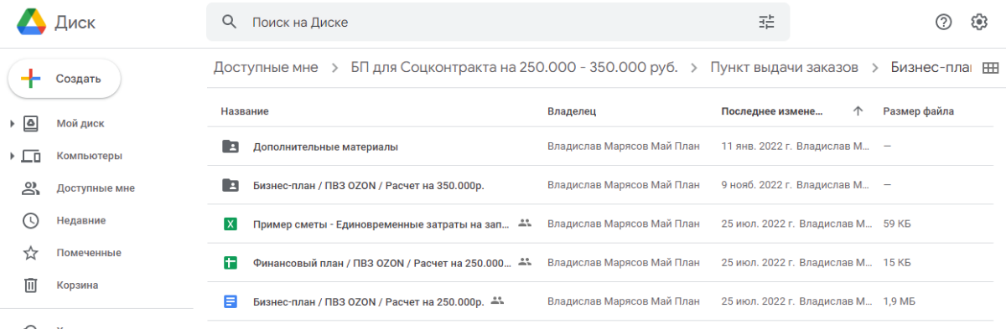Open the Недавние clock icon

click(31, 220)
